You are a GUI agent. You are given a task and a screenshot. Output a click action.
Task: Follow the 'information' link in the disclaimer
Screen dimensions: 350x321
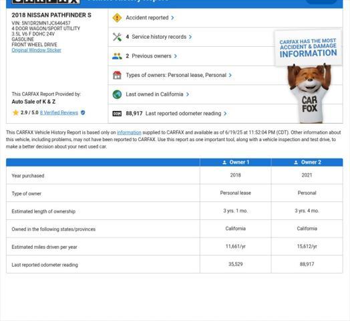(129, 132)
